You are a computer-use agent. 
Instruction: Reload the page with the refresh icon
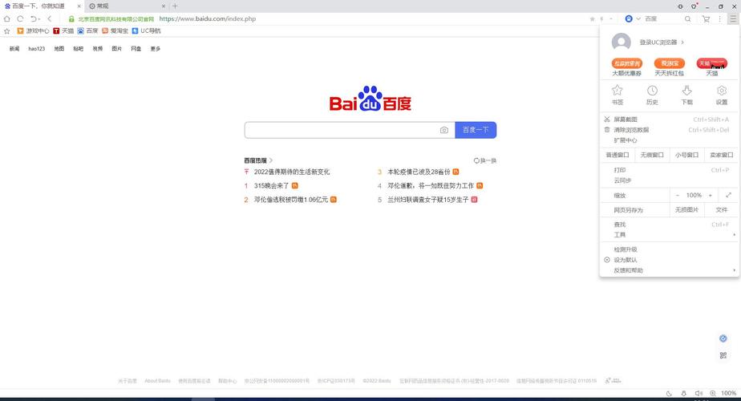20,19
